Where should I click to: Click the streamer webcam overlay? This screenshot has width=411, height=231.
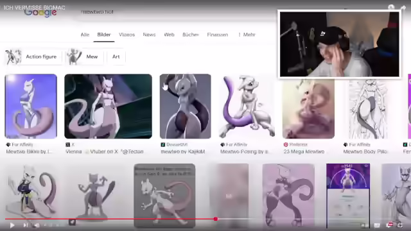coord(340,44)
